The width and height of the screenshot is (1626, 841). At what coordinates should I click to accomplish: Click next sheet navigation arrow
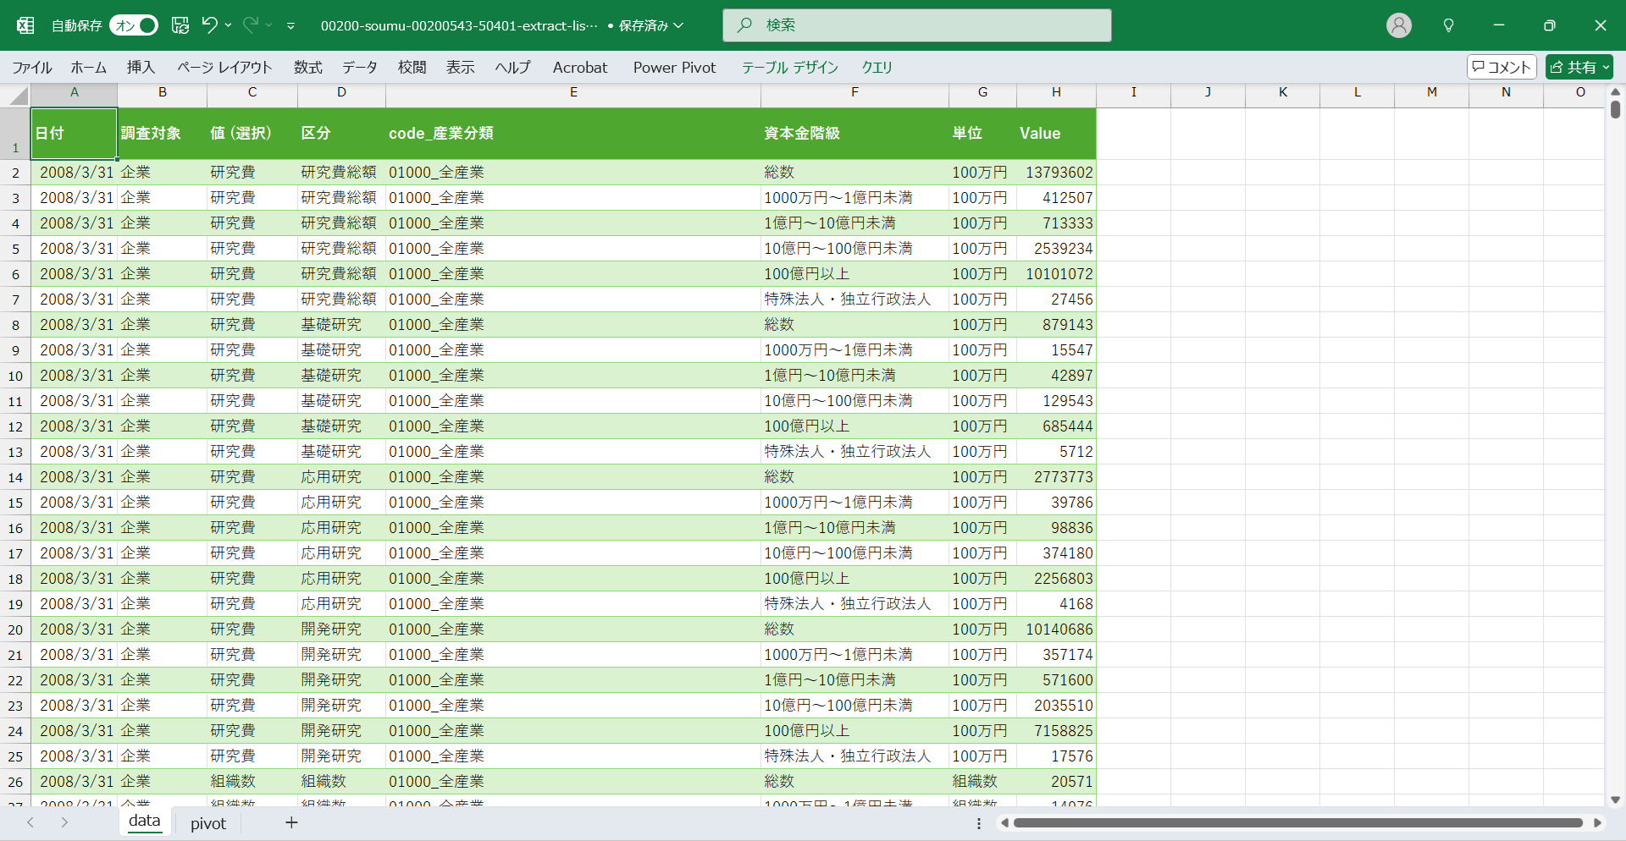[64, 822]
